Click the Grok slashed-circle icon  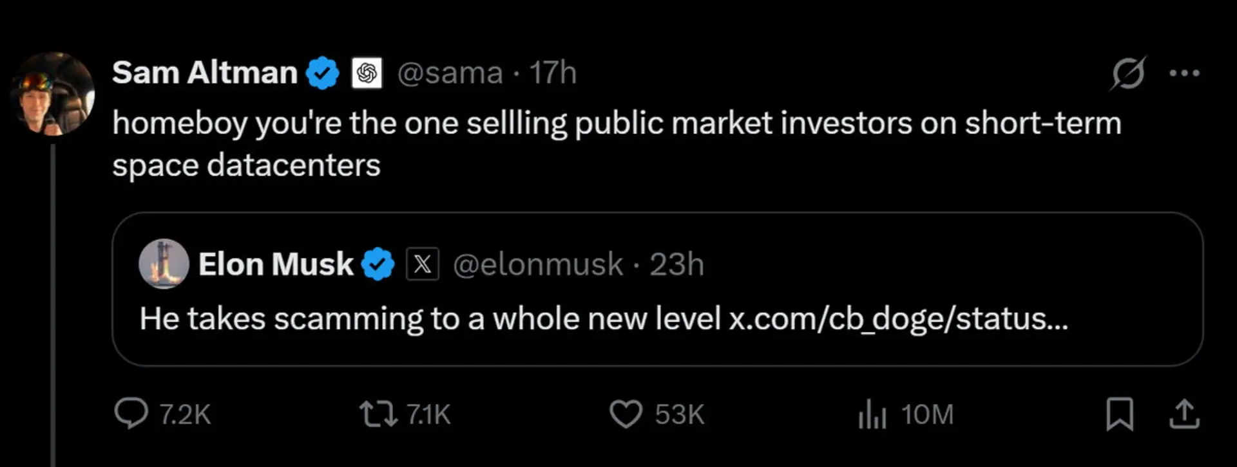point(1128,73)
